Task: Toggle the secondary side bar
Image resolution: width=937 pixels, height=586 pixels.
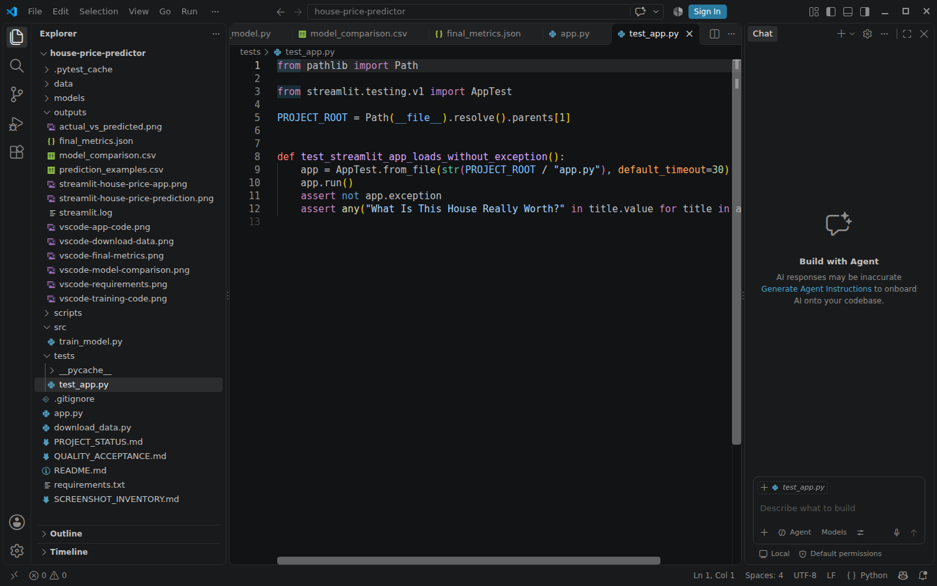Action: click(x=865, y=12)
